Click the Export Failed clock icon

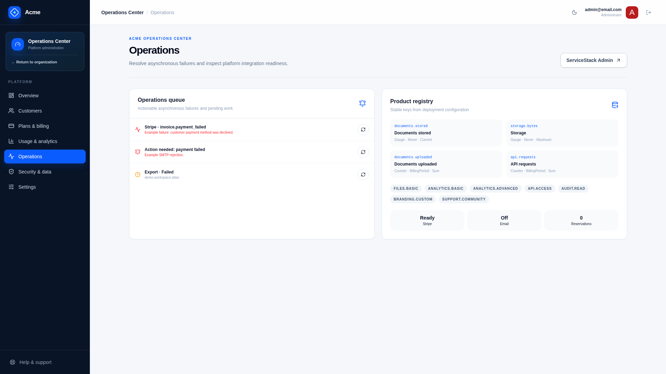pyautogui.click(x=138, y=175)
